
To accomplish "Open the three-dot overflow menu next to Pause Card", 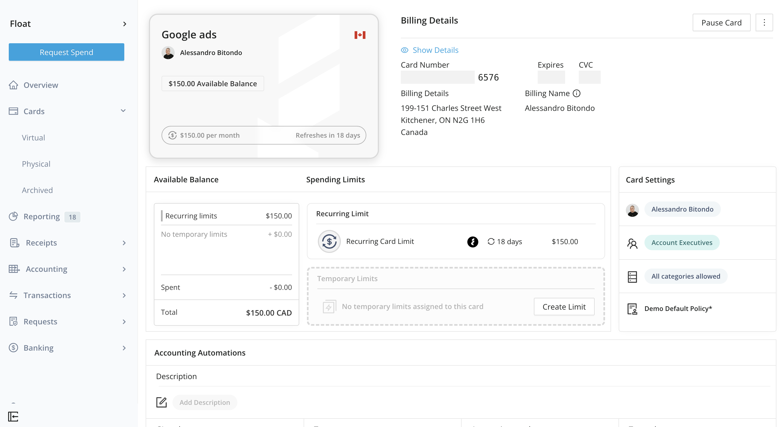I will (765, 22).
